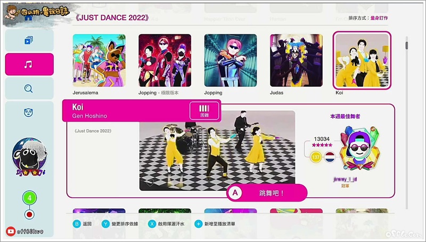This screenshot has width=426, height=242.
Task: Change sorting via 量身訂作 label
Action: coord(379,18)
